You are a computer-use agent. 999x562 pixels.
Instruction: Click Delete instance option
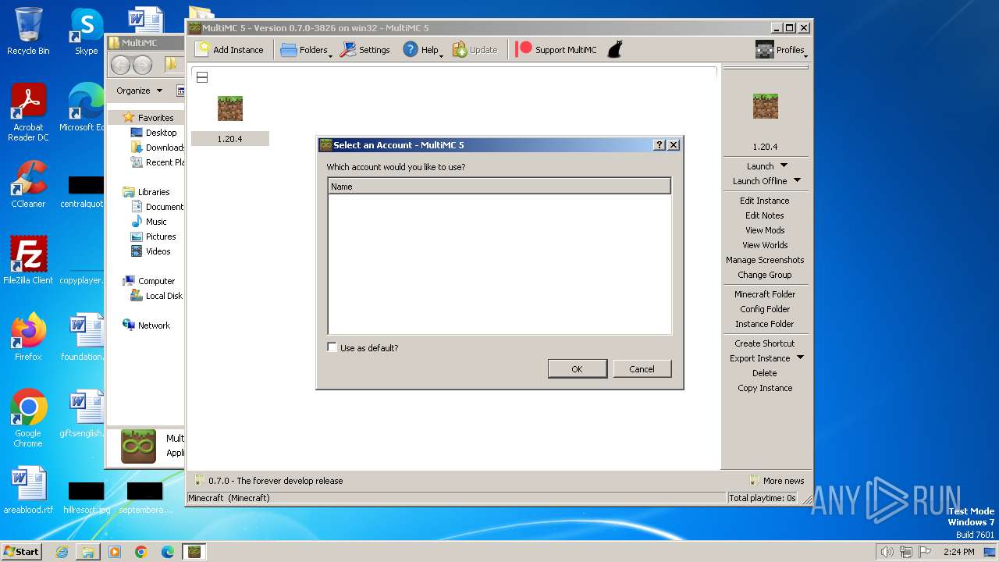coord(765,373)
